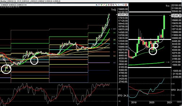The image size is (182, 106).
Task: Click the 16880.00 label on right axis
Action: pos(176,20)
